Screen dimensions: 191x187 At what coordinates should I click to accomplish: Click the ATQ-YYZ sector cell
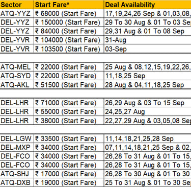click(x=17, y=13)
